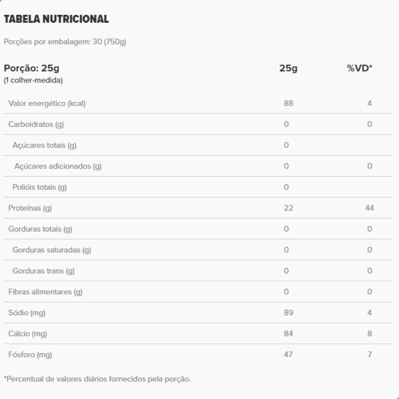Click the Porções por embalagem text

[x=65, y=42]
